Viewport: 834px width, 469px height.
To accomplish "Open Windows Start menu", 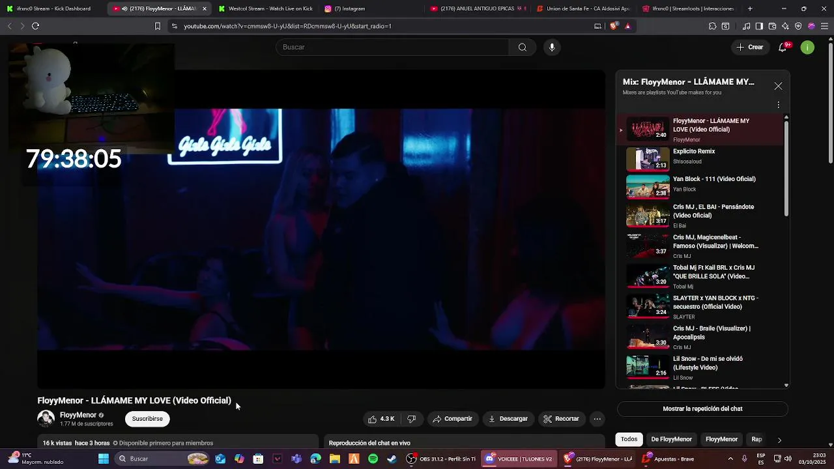I will 103,459.
